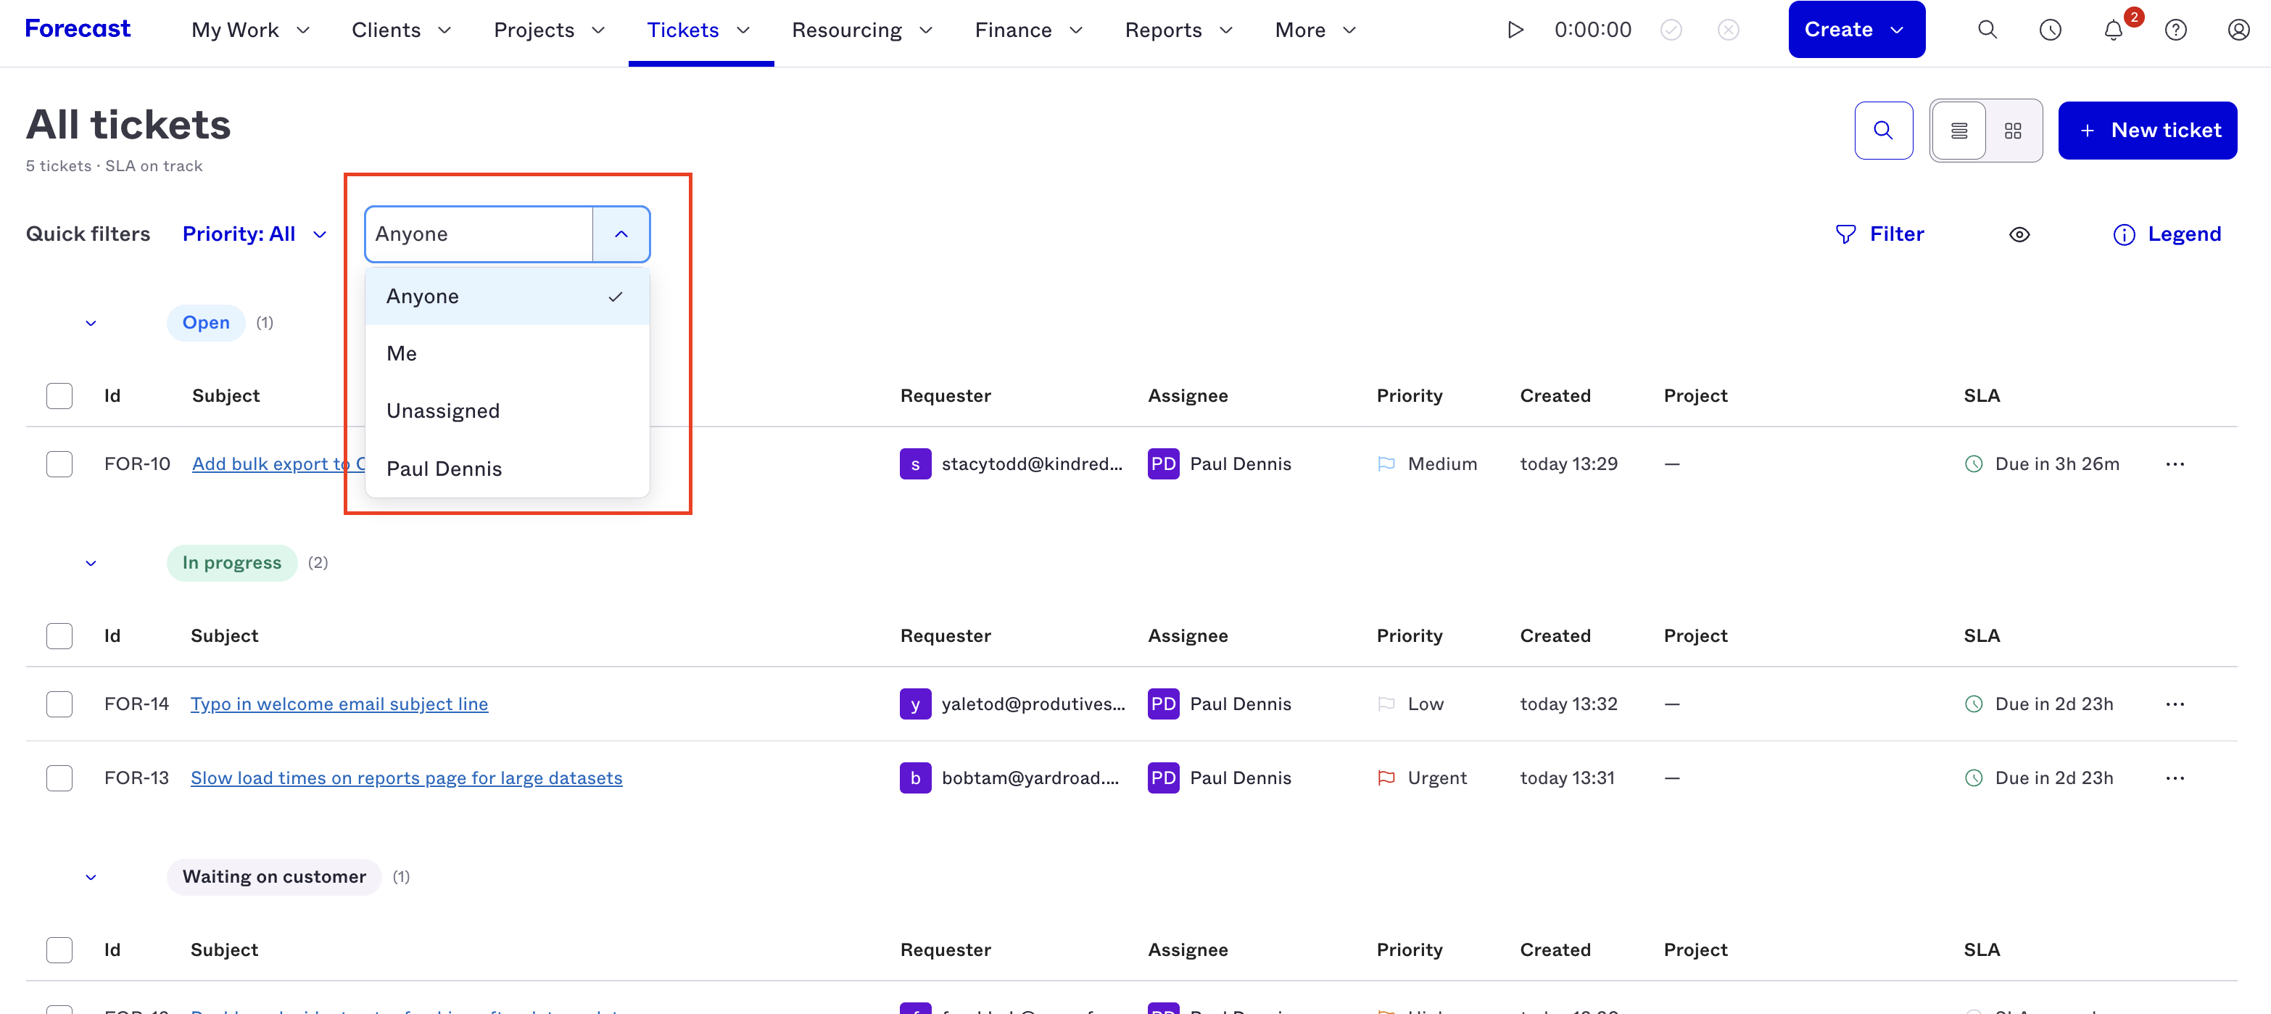Click the timer cancel circle icon
This screenshot has width=2271, height=1014.
click(1728, 30)
